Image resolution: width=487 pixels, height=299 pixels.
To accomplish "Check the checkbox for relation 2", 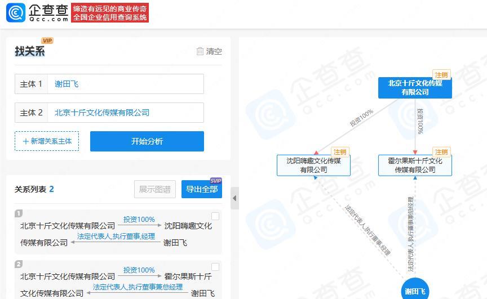I will coord(215,267).
